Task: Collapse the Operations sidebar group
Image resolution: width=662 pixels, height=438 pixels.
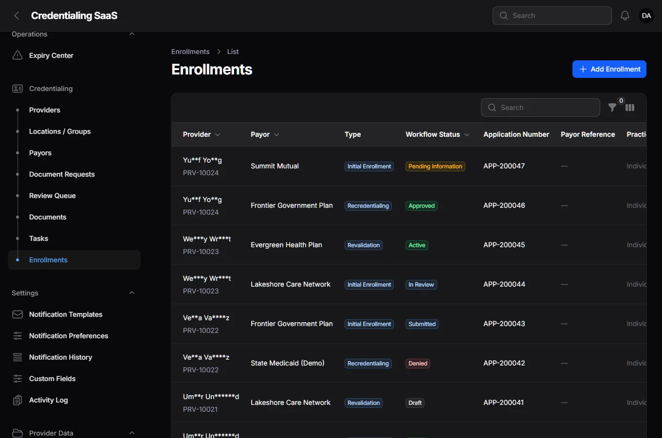Action: click(x=132, y=34)
